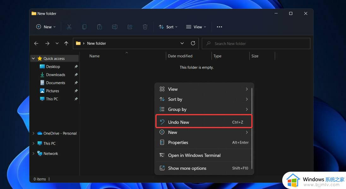
Task: Expand the This PC tree node
Action: (33, 143)
